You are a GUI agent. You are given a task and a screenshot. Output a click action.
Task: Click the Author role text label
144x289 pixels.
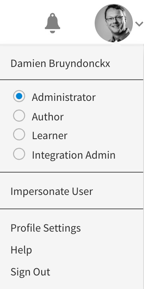tap(48, 117)
